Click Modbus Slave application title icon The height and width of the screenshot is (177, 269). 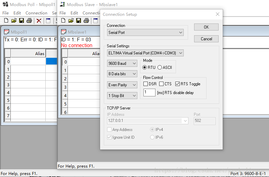[62, 4]
